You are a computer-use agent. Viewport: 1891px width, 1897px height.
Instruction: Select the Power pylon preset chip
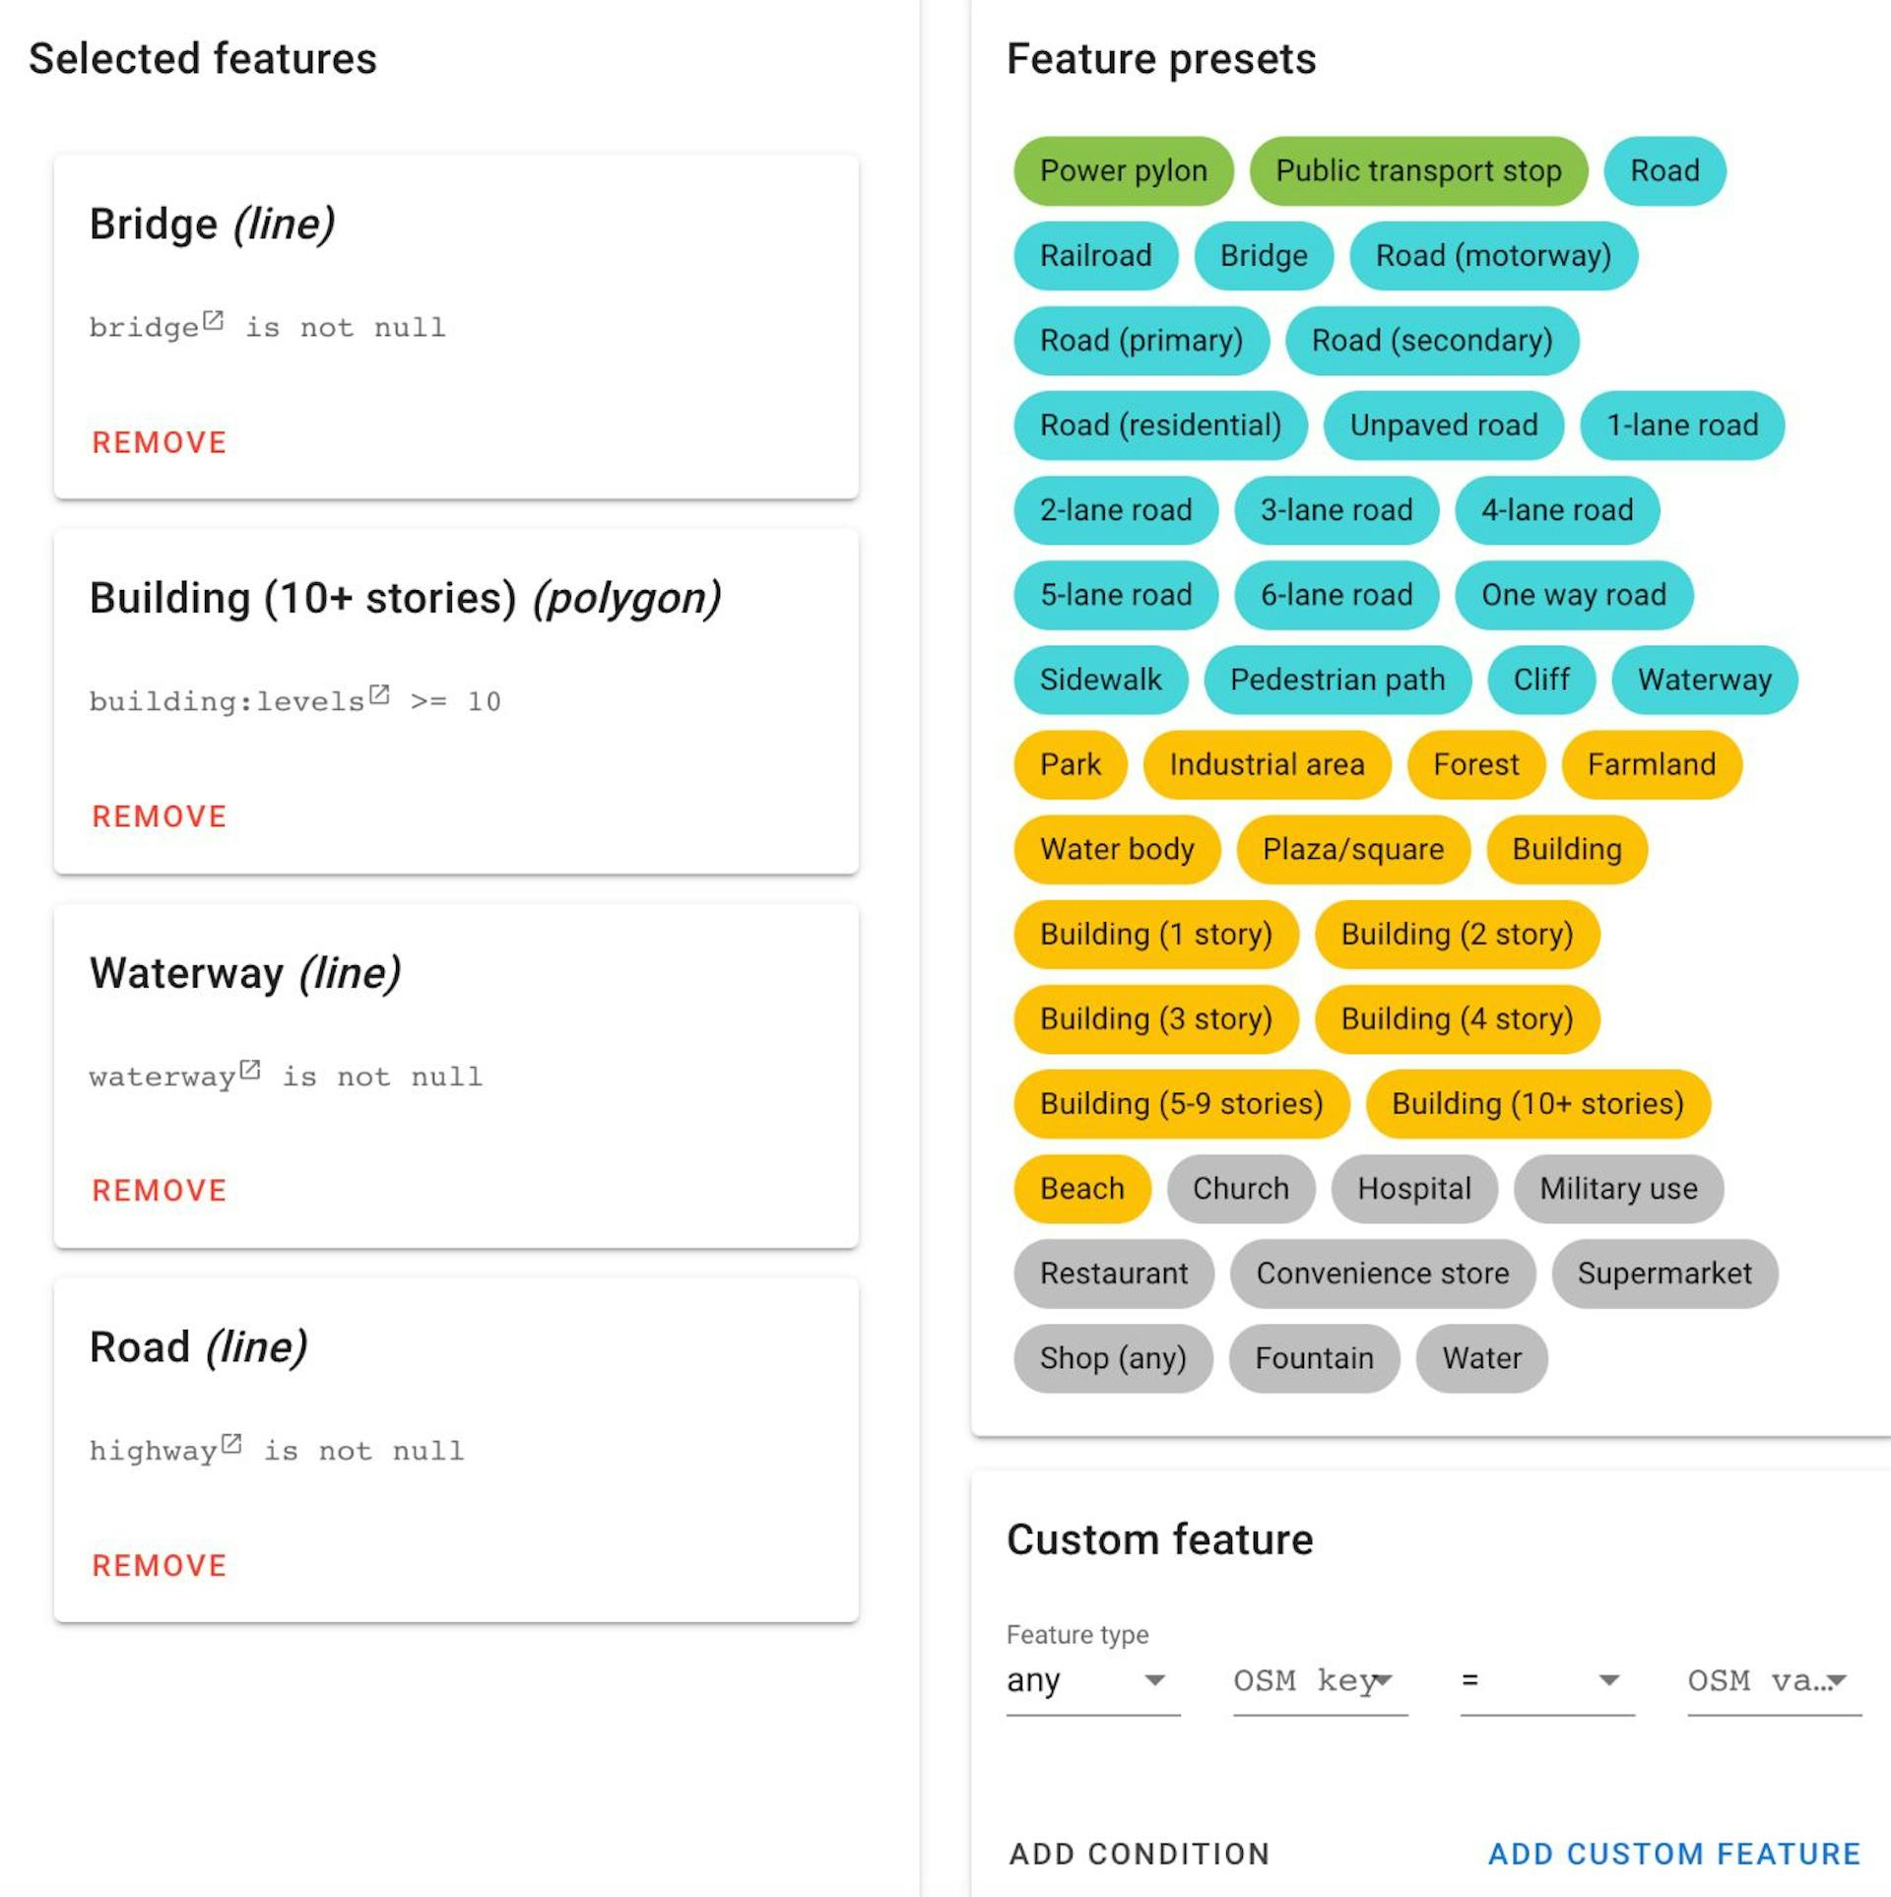pyautogui.click(x=1123, y=171)
